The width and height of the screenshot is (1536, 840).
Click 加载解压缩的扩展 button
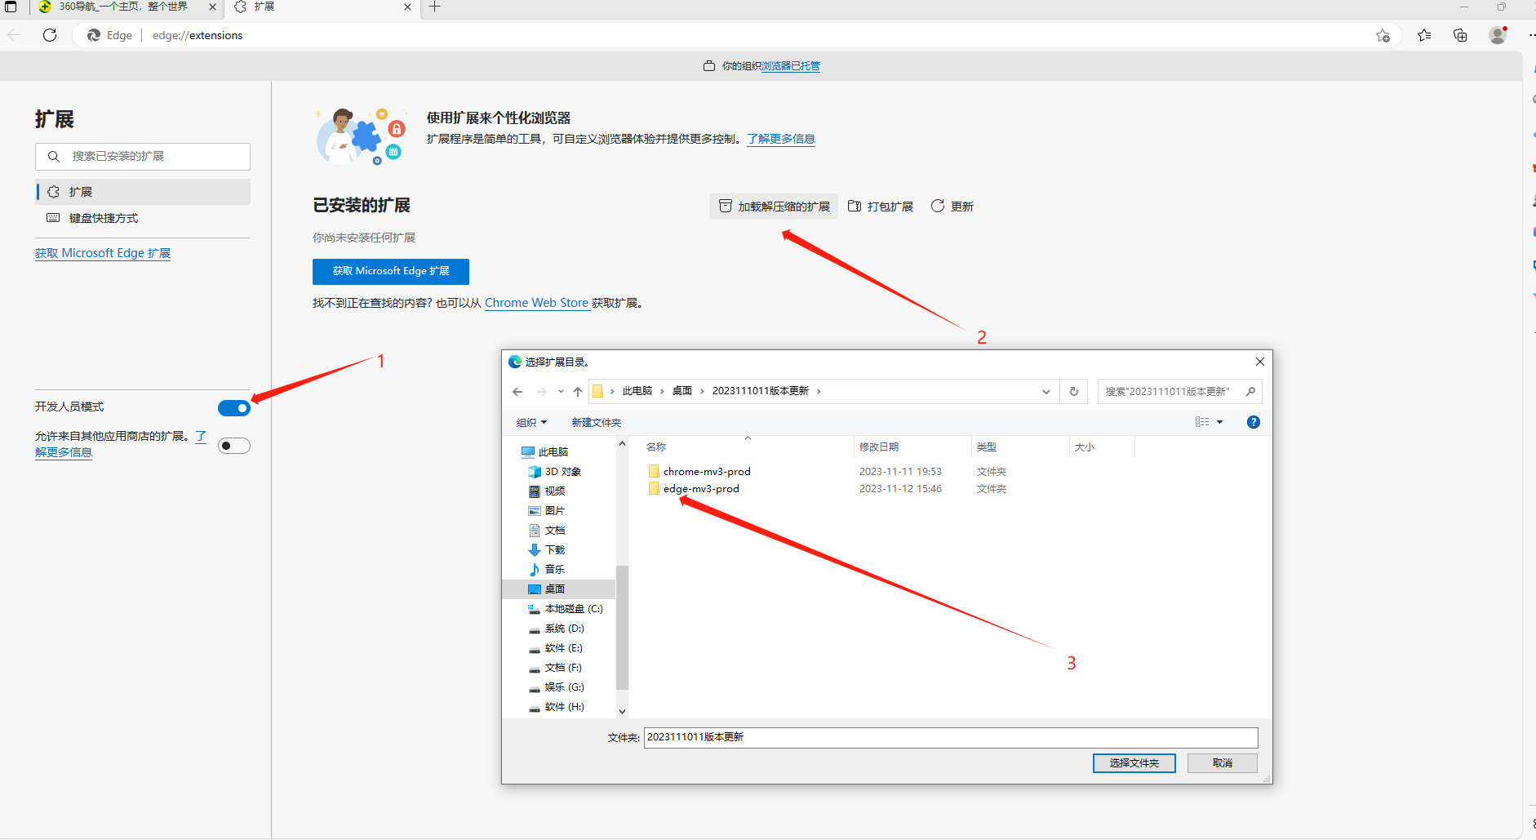774,207
